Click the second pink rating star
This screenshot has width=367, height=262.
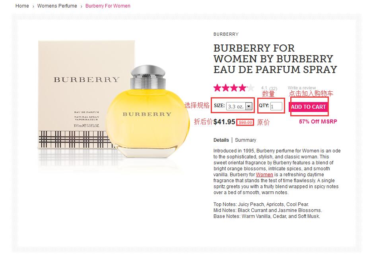pyautogui.click(x=226, y=88)
